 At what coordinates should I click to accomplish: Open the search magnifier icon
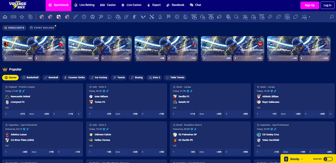332,17
